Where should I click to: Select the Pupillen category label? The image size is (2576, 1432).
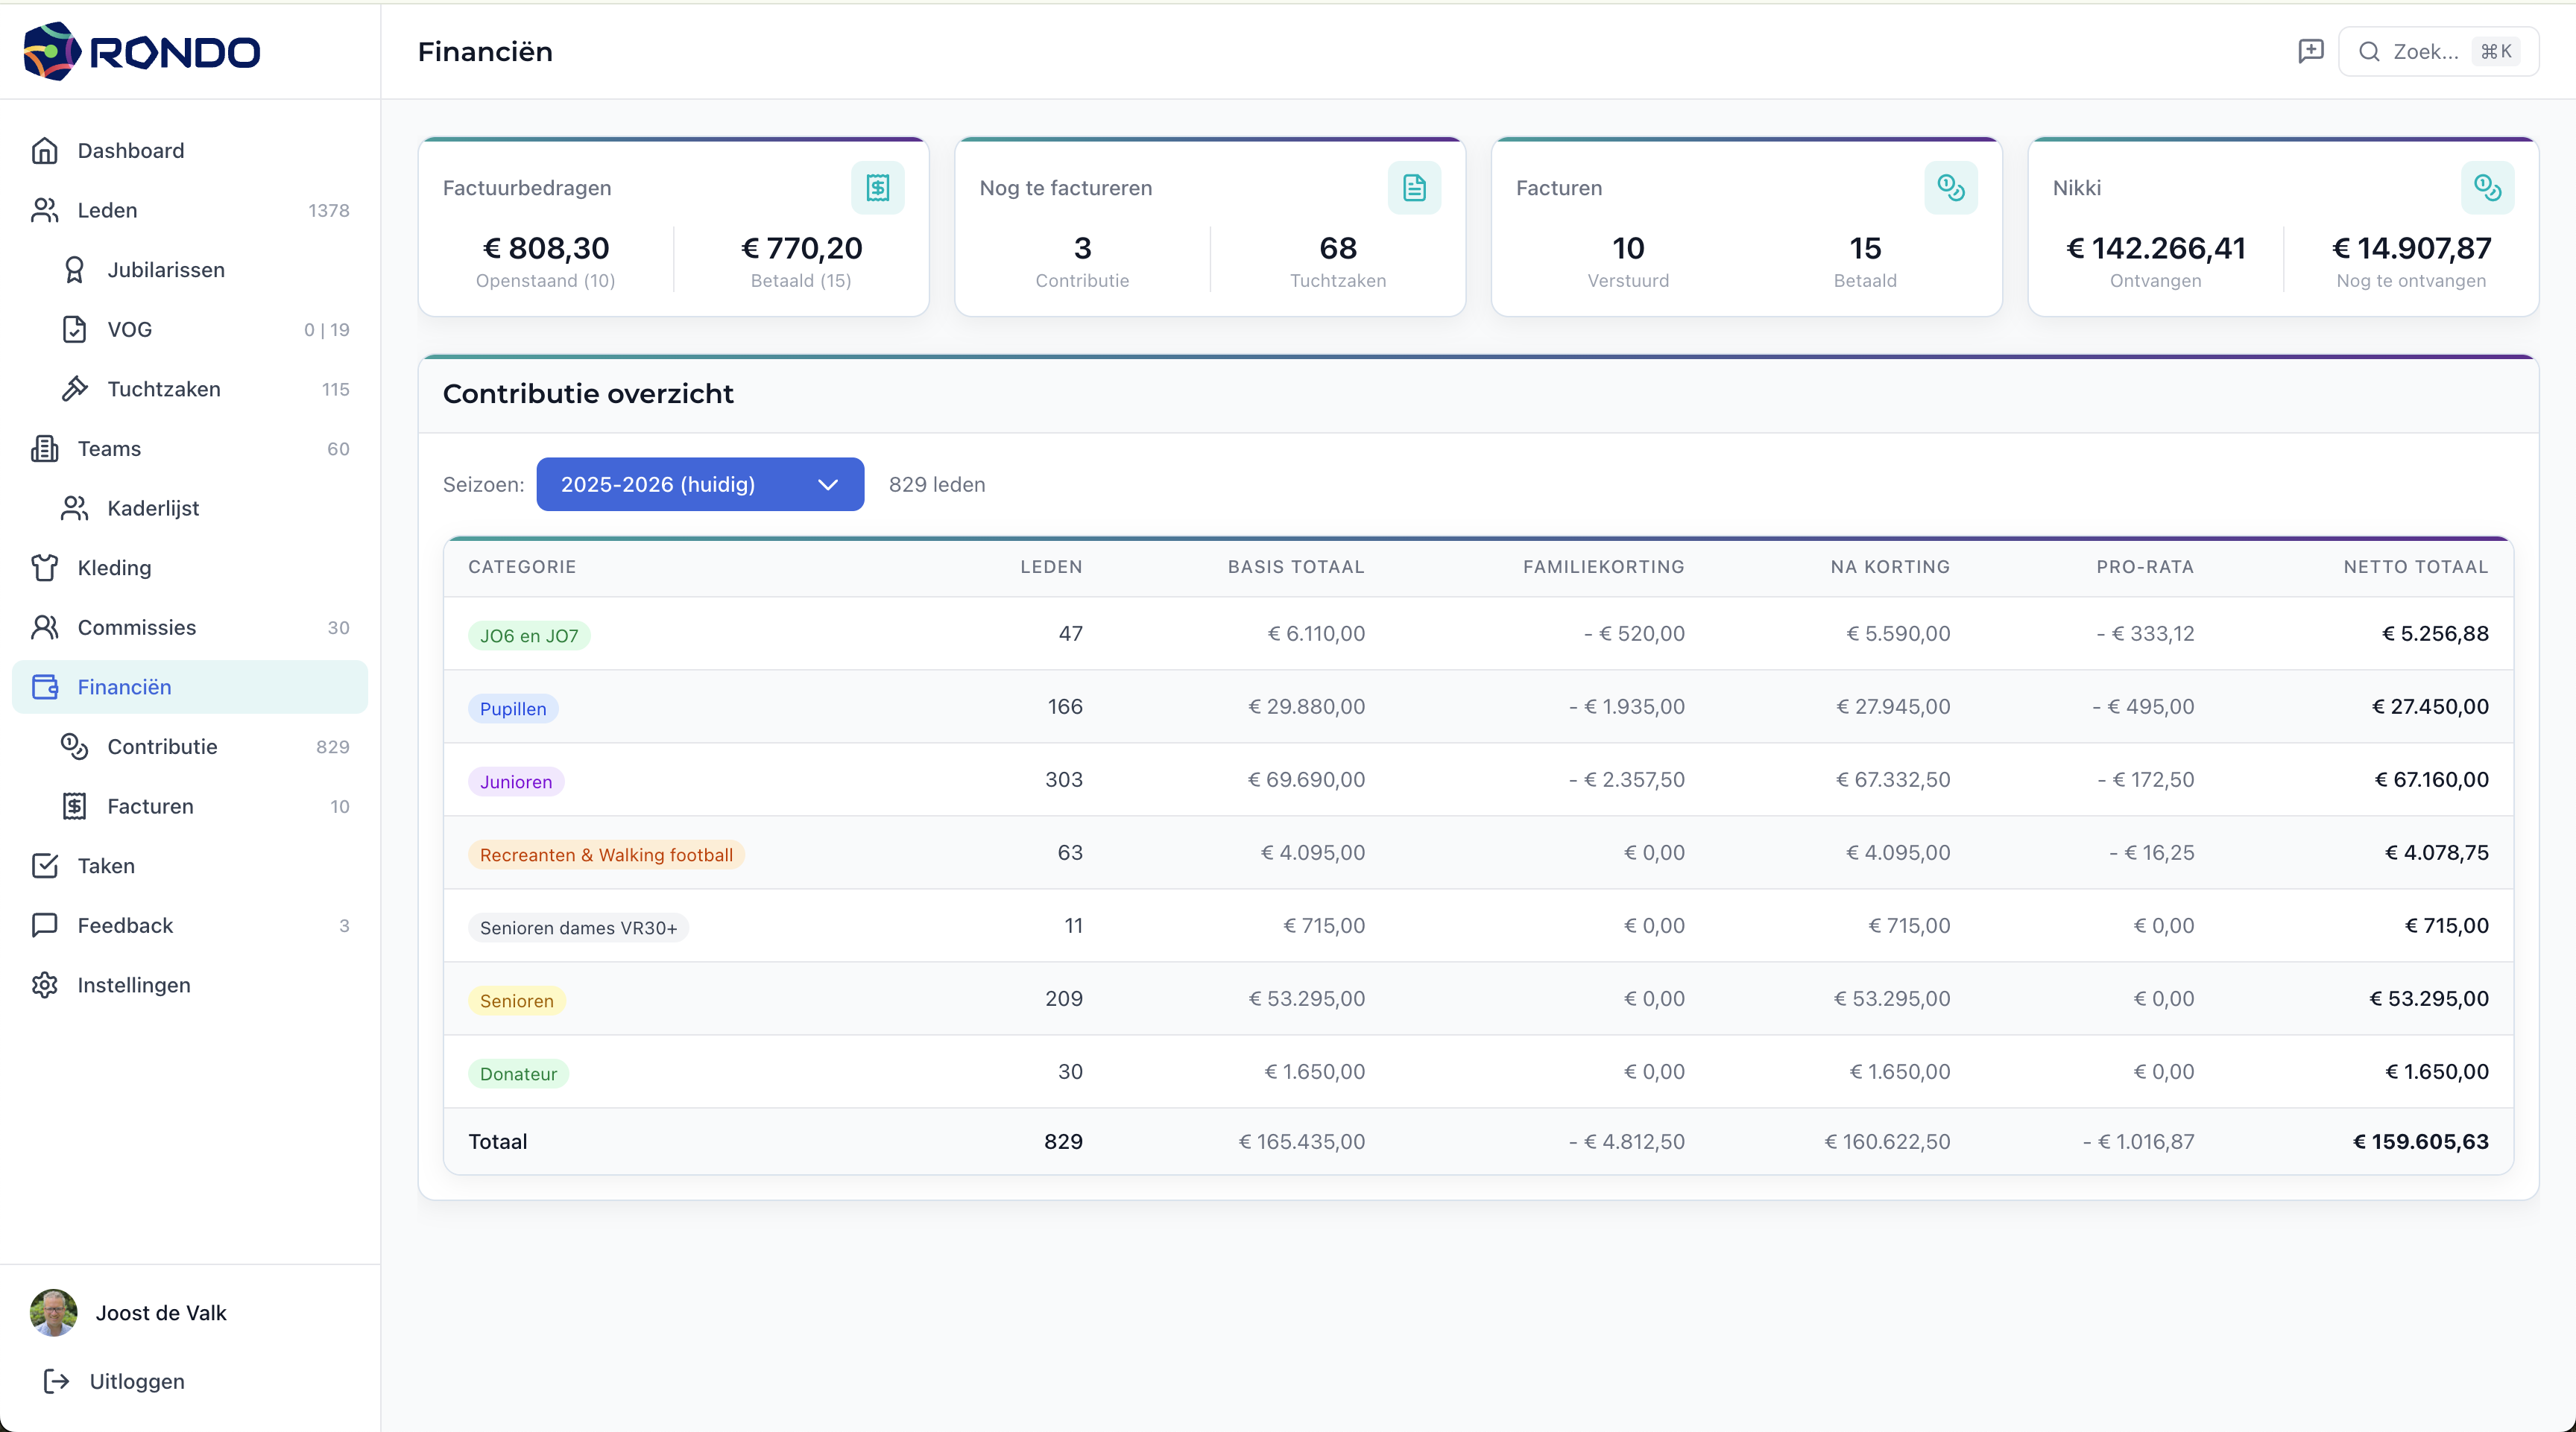point(513,708)
